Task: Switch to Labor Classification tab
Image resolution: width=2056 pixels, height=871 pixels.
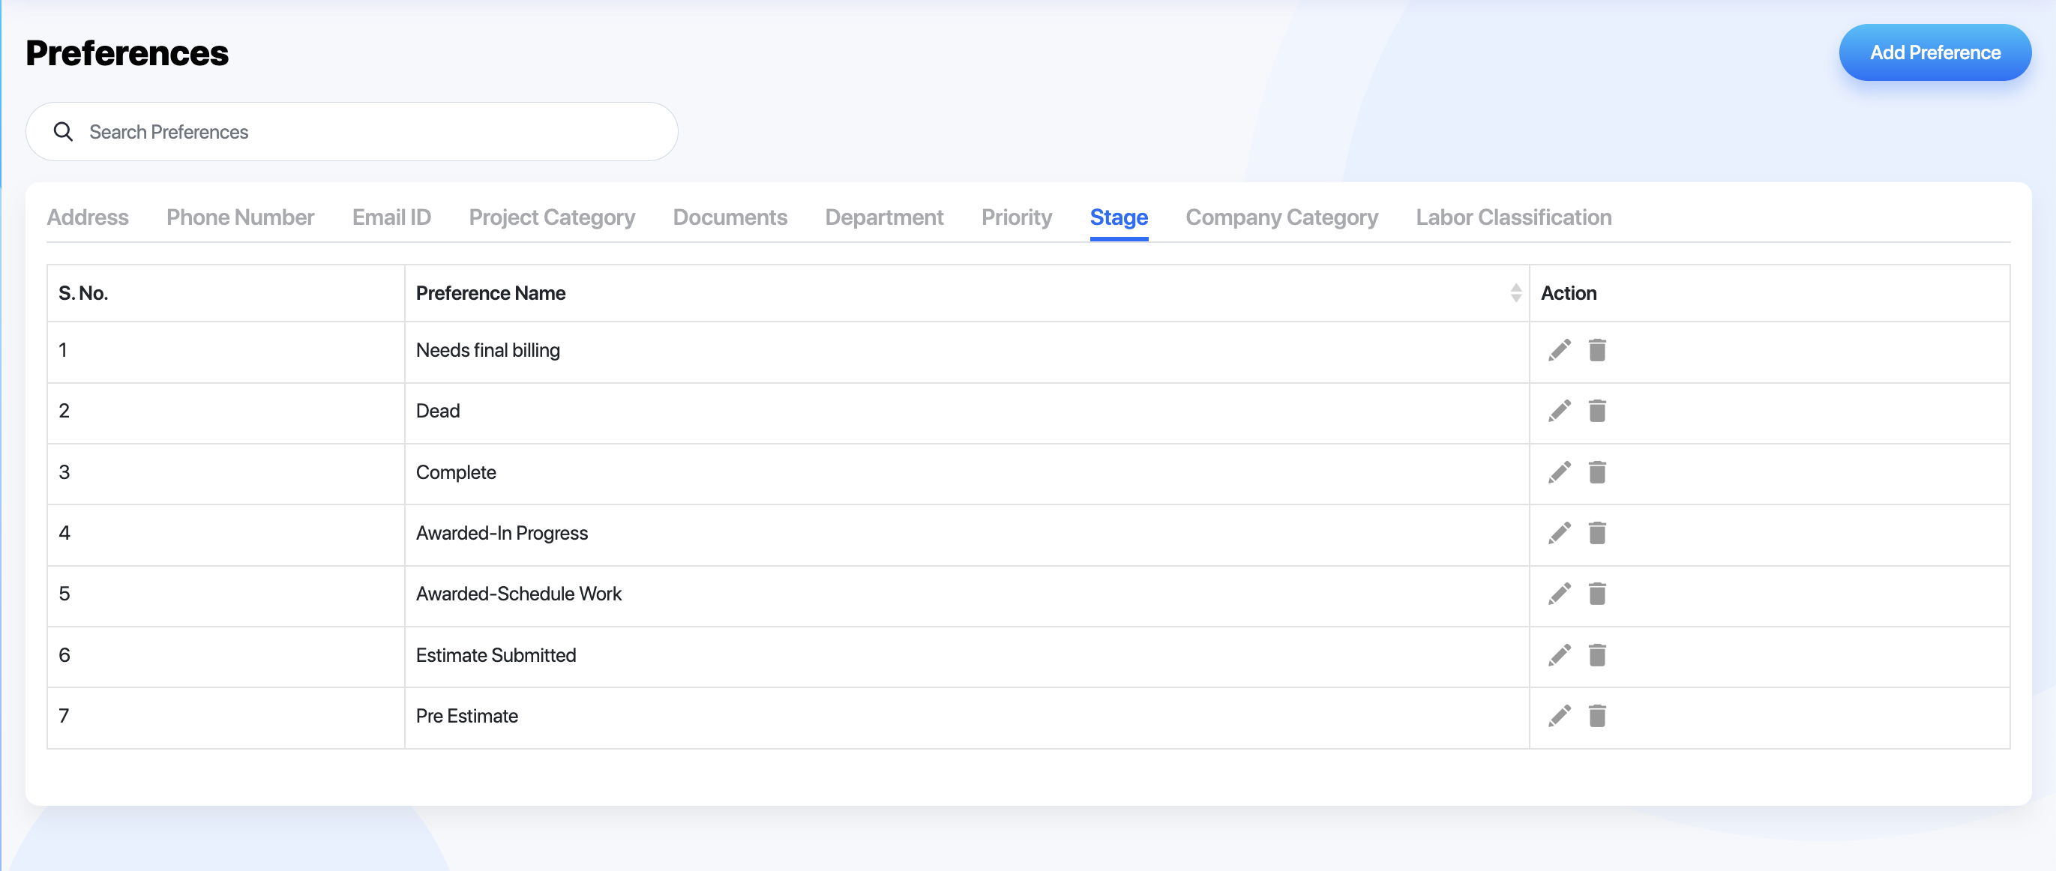Action: (1514, 217)
